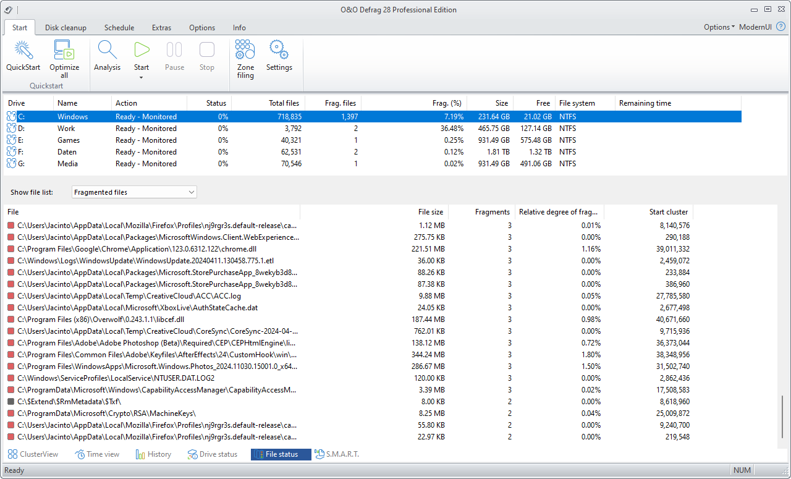Viewport: 791px width, 479px height.
Task: Select drive G: icon in drive list
Action: pos(11,164)
